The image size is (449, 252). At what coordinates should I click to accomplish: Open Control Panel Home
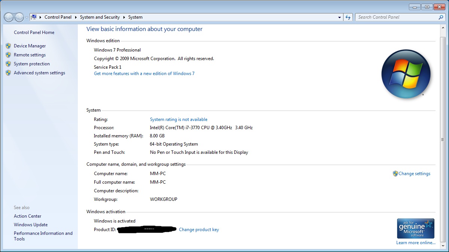34,32
